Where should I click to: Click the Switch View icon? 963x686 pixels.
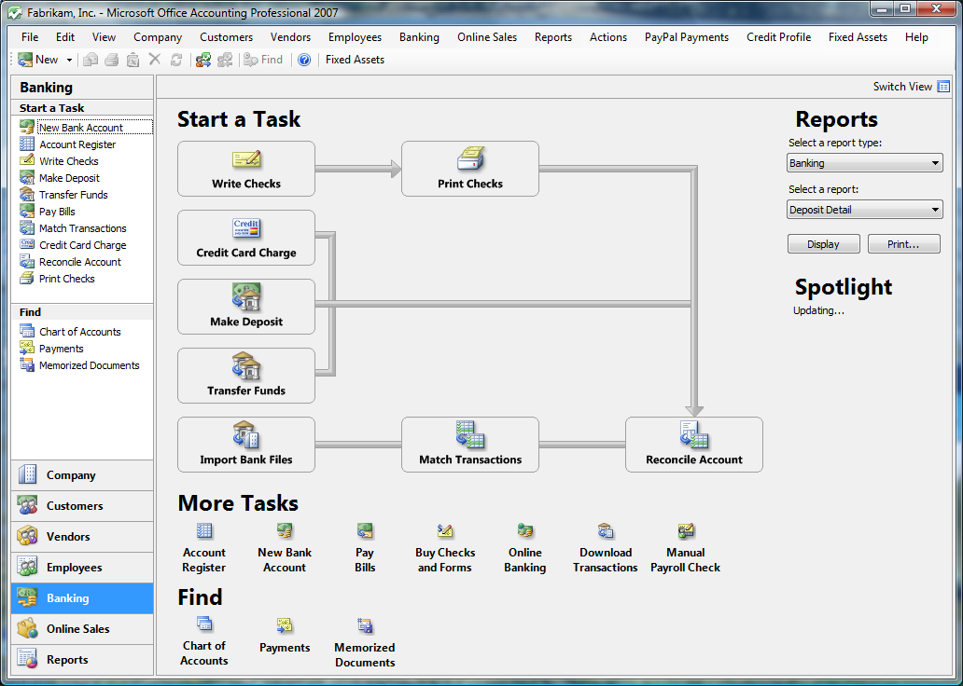click(943, 87)
